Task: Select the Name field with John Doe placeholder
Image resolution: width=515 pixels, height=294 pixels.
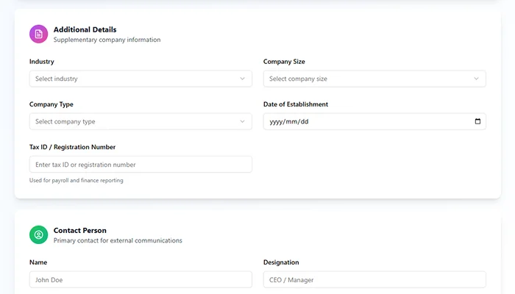Action: [x=140, y=279]
